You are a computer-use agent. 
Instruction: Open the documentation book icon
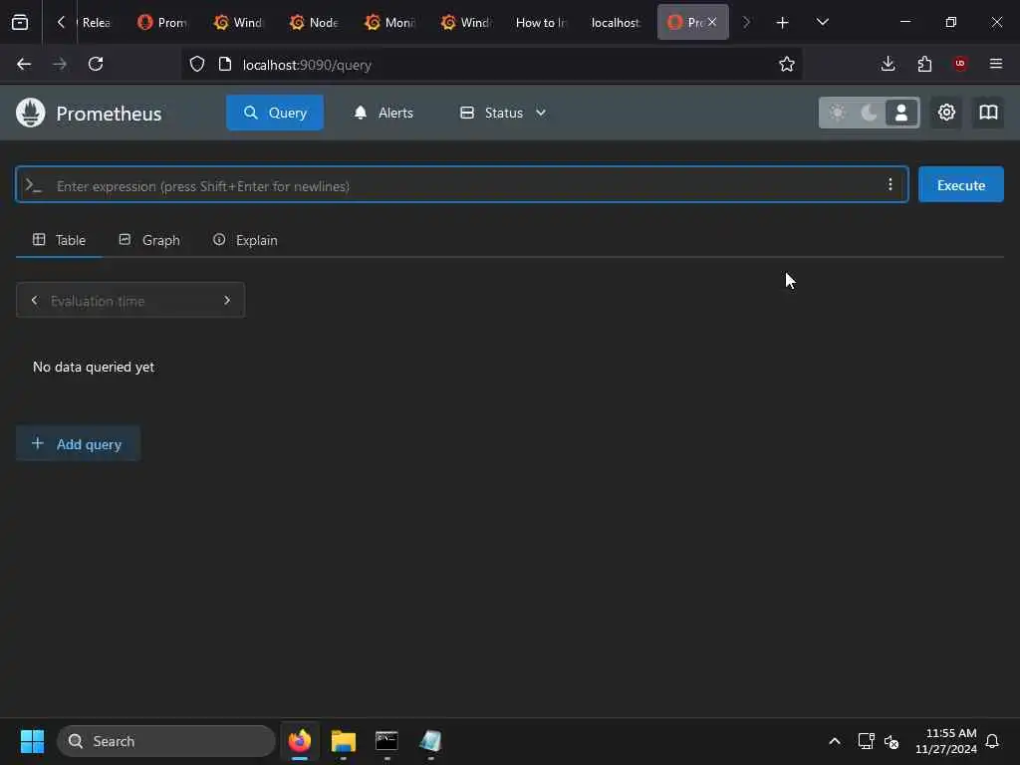[x=988, y=113]
